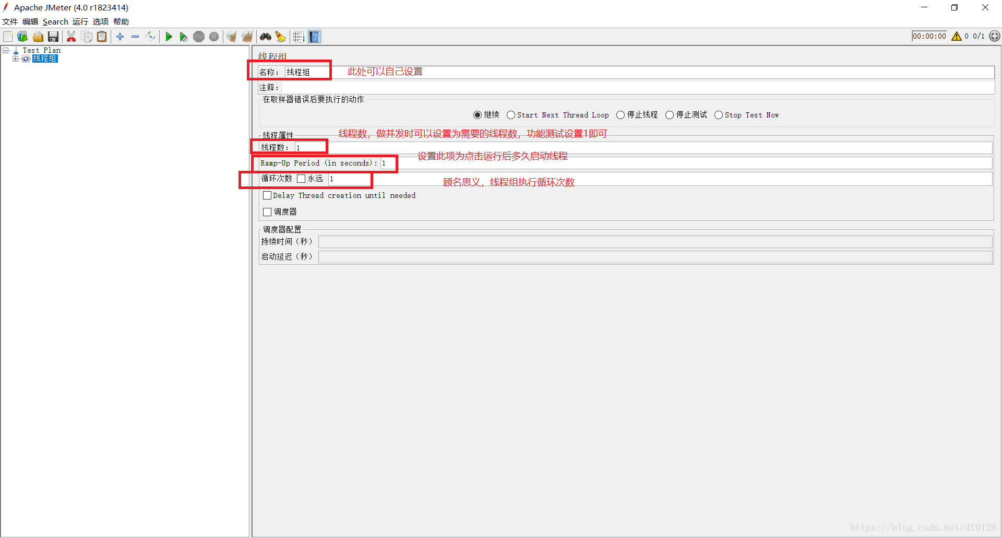Open the 编辑 menu
The width and height of the screenshot is (1002, 538).
point(30,22)
